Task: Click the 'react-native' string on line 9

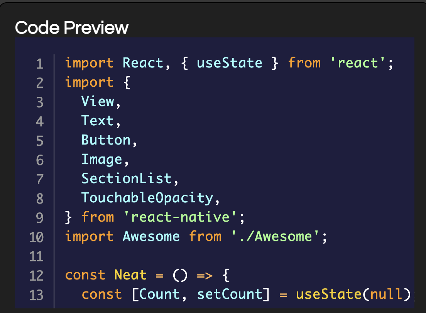Action: pyautogui.click(x=180, y=217)
